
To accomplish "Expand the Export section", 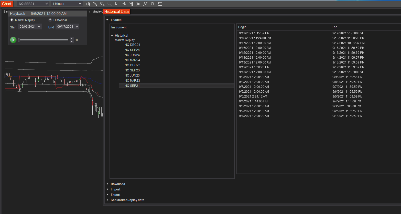I will point(107,195).
